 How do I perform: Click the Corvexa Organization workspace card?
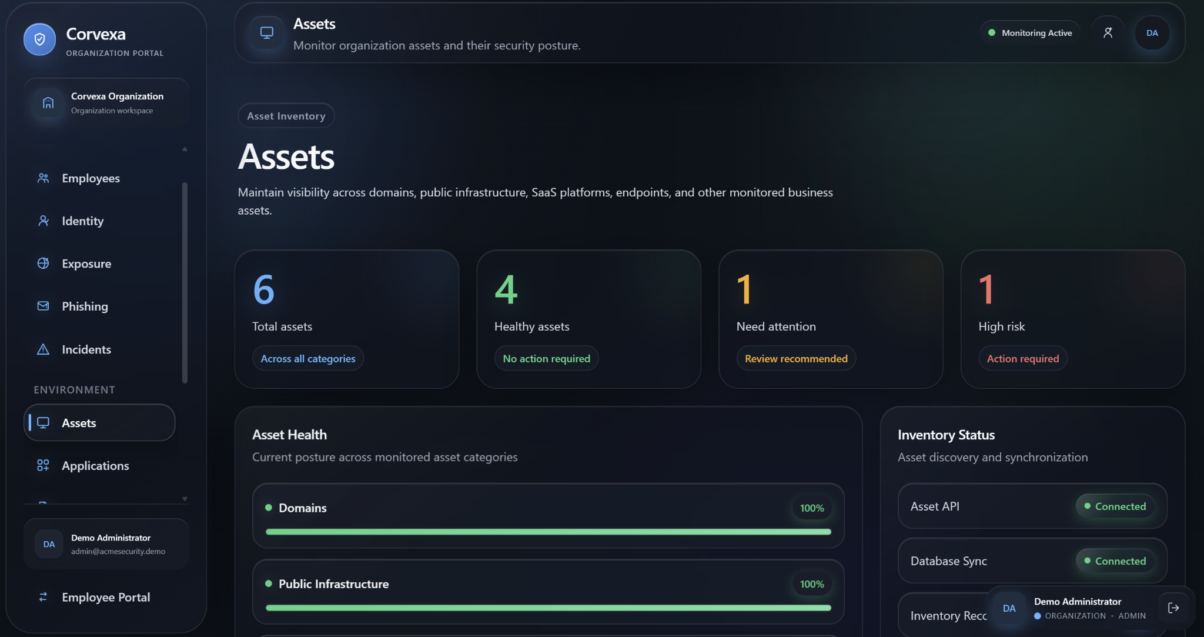[106, 103]
